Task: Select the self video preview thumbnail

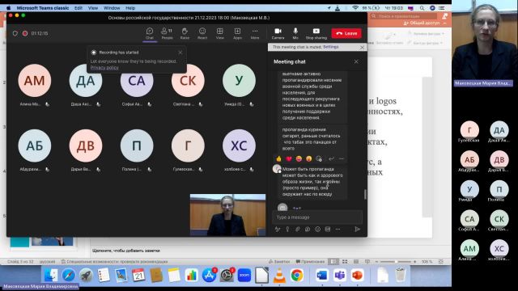Action: [227, 215]
